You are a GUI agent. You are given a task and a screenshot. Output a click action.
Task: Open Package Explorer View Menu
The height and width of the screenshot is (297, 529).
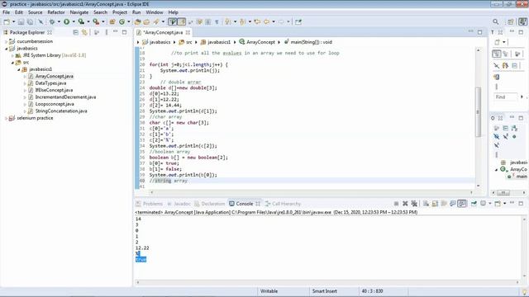click(107, 32)
